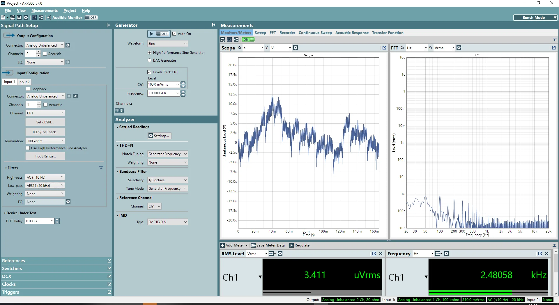Open the Waveform Sine dropdown
The width and height of the screenshot is (559, 305).
click(x=167, y=44)
